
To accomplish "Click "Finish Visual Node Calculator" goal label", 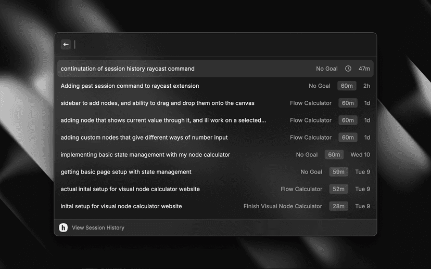I will 283,206.
